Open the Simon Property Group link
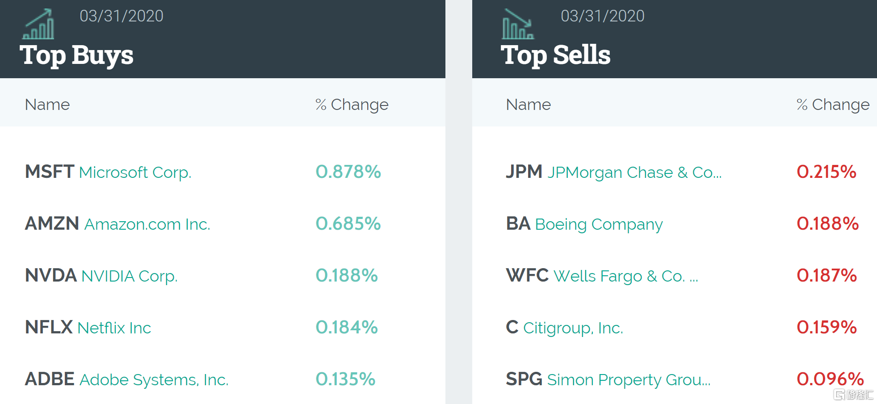Image resolution: width=877 pixels, height=404 pixels. [x=628, y=380]
